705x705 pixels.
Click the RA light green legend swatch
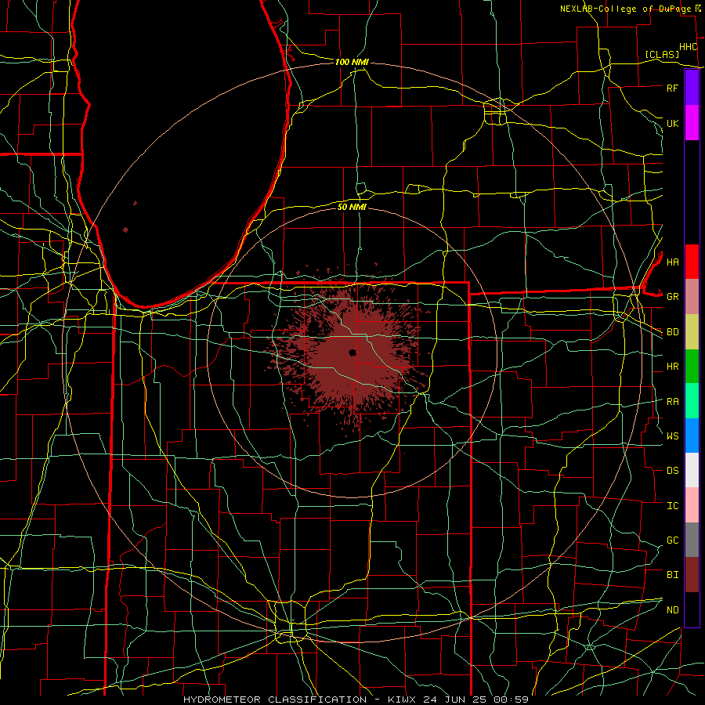pyautogui.click(x=692, y=401)
